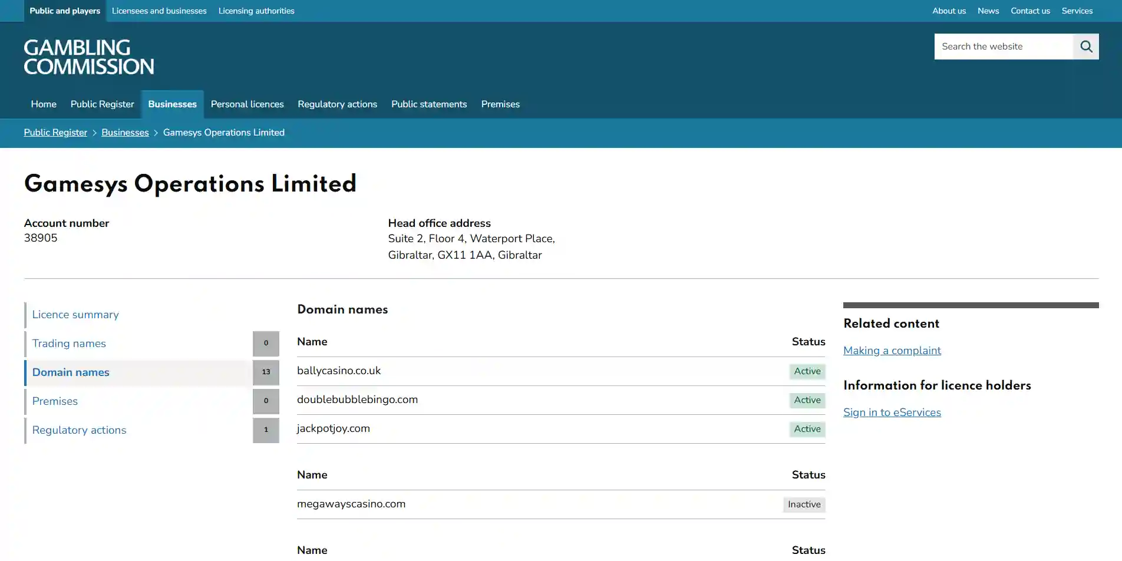Open News link in top bar
Image resolution: width=1122 pixels, height=561 pixels.
point(988,11)
